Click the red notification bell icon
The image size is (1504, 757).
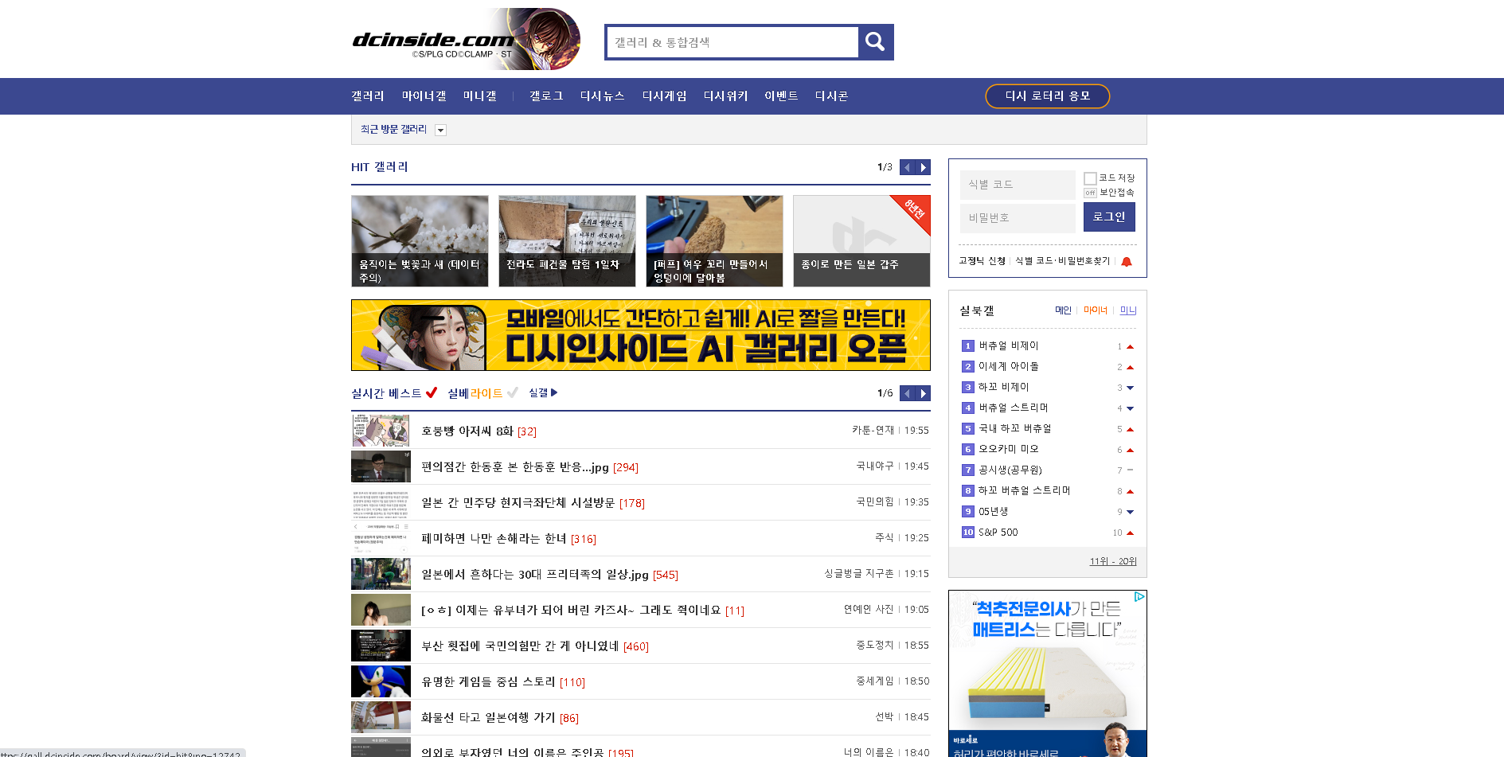(x=1127, y=260)
